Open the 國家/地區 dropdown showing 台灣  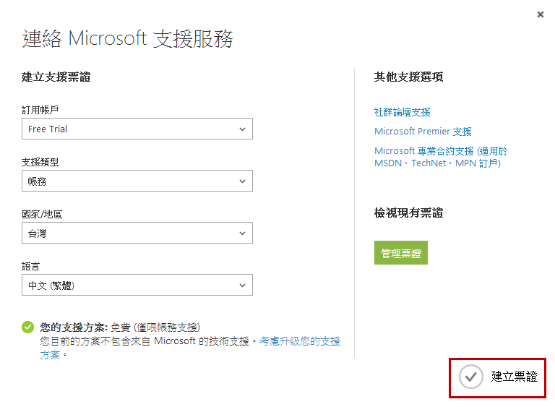137,233
